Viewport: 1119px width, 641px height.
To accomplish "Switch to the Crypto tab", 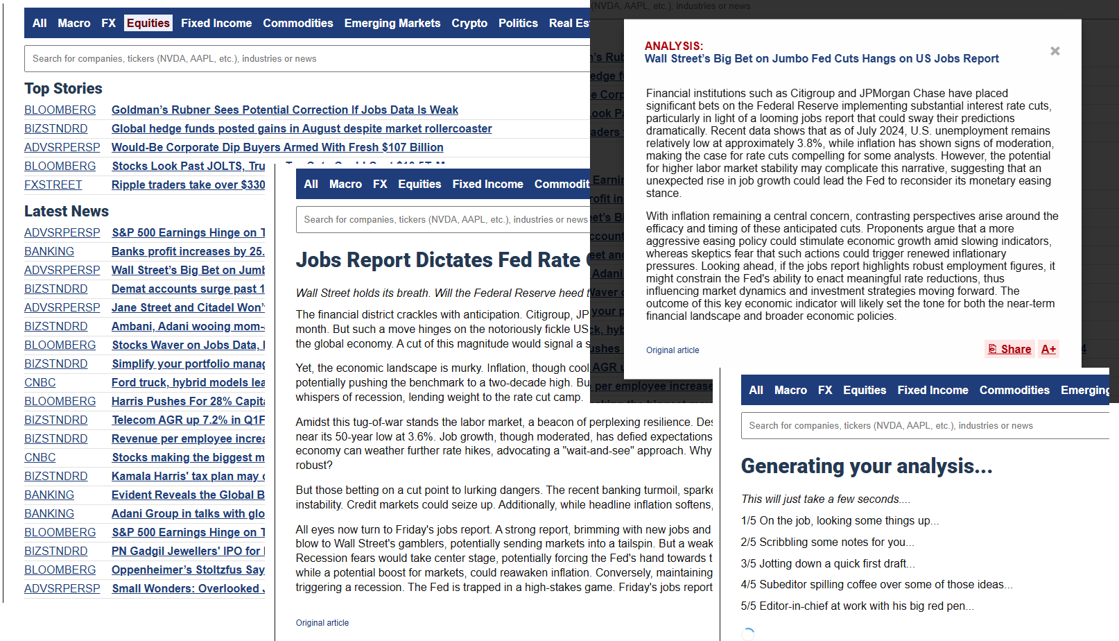I will tap(469, 23).
